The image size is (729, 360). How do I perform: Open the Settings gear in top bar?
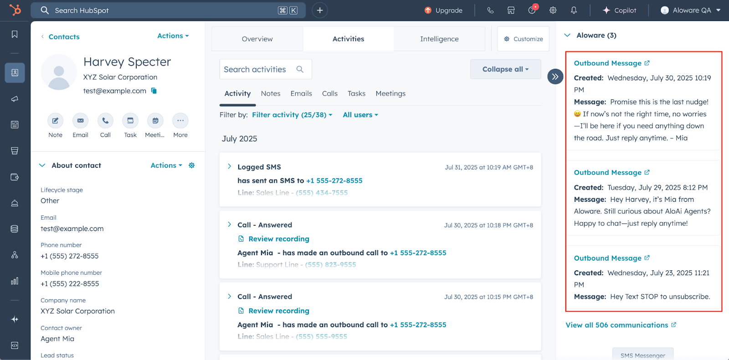tap(553, 10)
